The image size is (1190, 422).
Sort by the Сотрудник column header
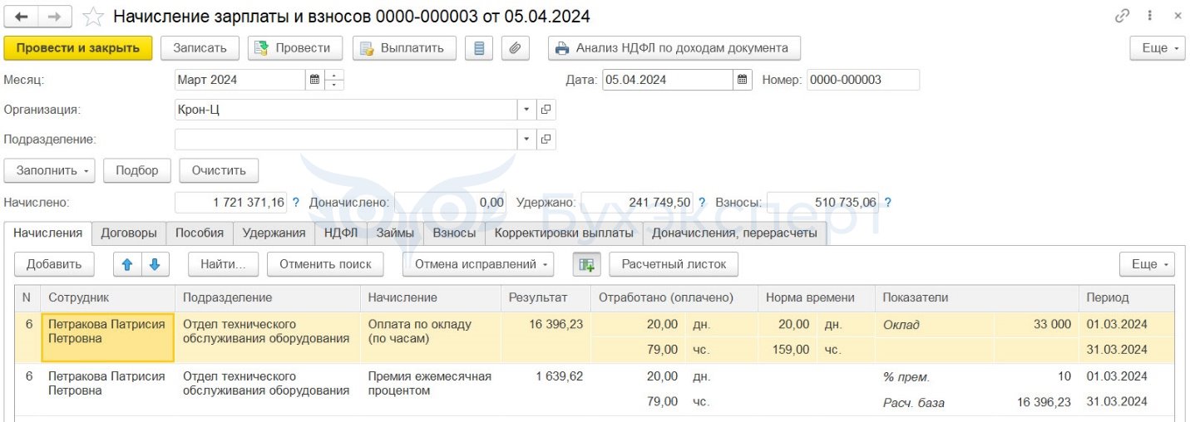[108, 297]
